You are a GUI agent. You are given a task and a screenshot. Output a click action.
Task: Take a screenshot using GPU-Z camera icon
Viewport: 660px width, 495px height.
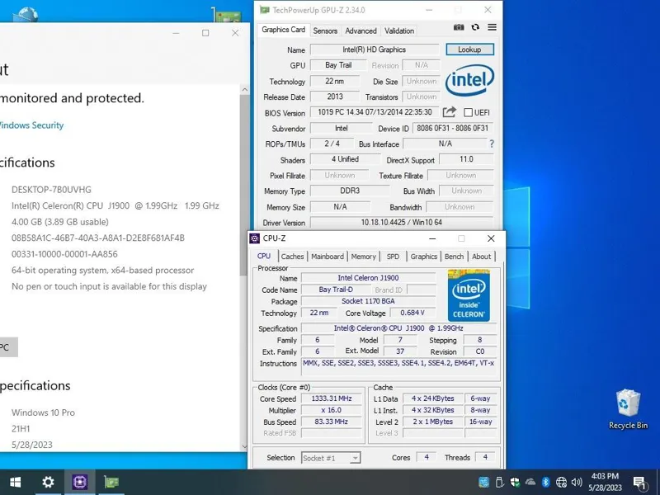tap(459, 27)
